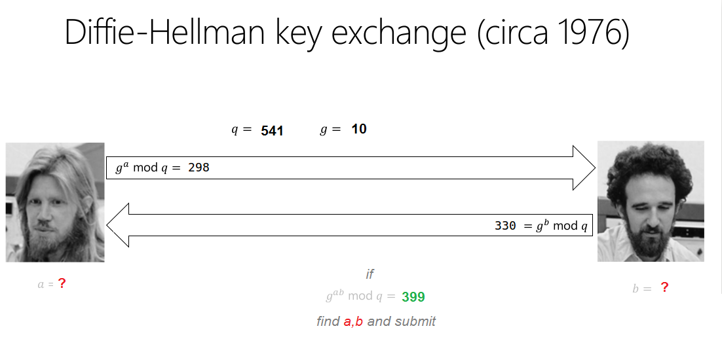This screenshot has width=722, height=337.
Task: Click the transmitted value 298
Action: [199, 168]
